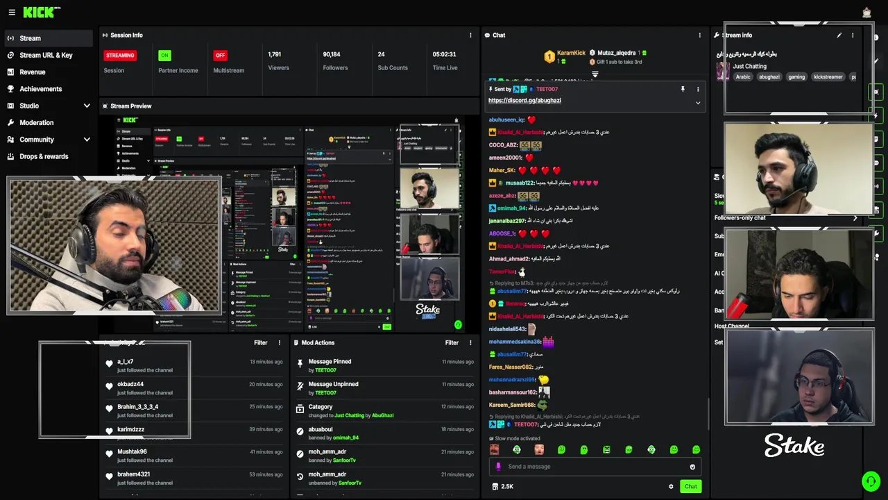Screen dimensions: 888x500
Task: Click chat username Fares_Nasser082
Action: [x=510, y=367]
